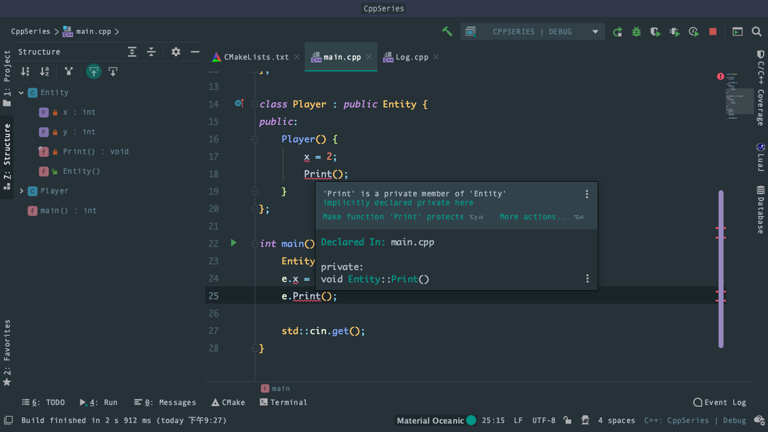Toggle read-only lock icon in status bar
This screenshot has width=768, height=432.
pos(568,420)
